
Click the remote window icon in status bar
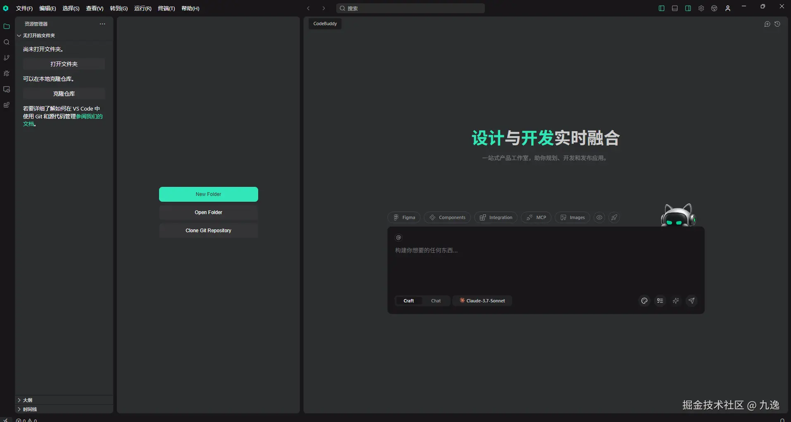(5, 420)
